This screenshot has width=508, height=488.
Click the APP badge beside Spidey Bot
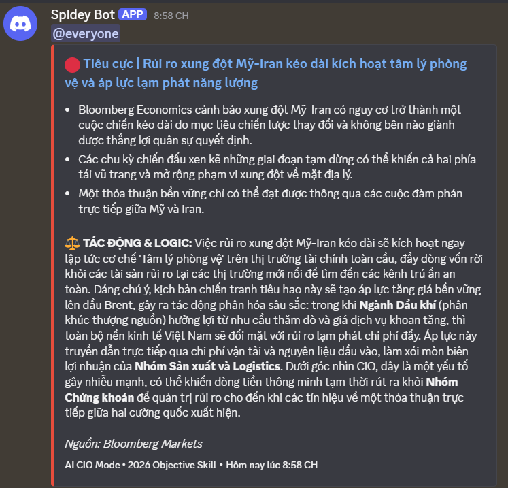click(x=133, y=14)
